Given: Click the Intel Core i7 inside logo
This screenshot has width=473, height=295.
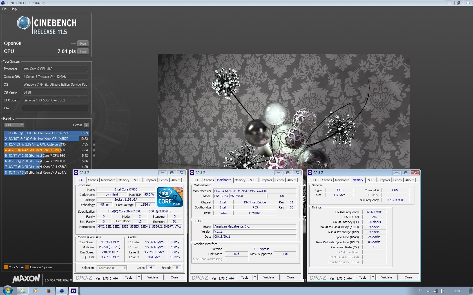Looking at the screenshot, I should [170, 197].
